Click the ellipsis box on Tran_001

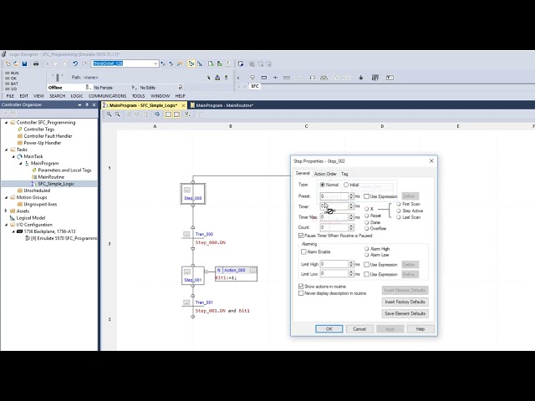tap(186, 302)
